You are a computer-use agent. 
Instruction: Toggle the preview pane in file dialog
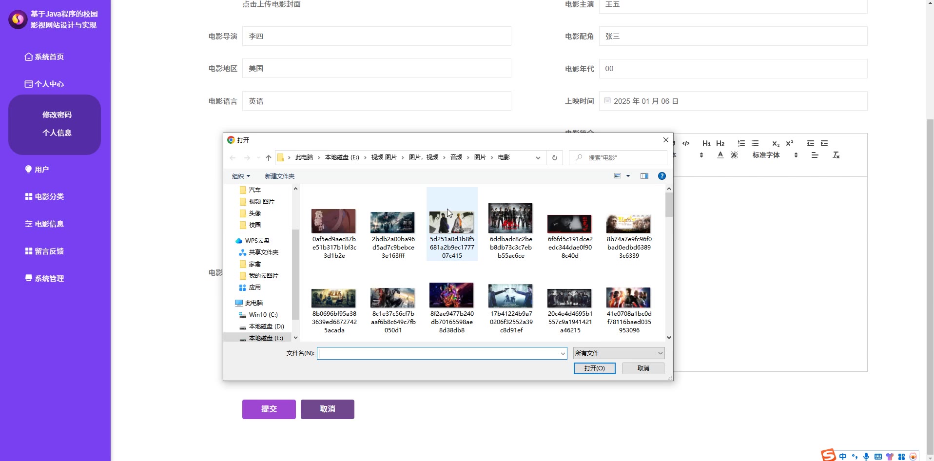pyautogui.click(x=644, y=176)
